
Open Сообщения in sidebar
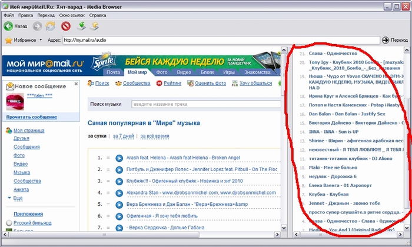pos(26,147)
